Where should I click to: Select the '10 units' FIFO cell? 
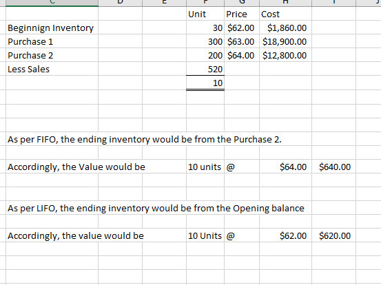[x=205, y=167]
